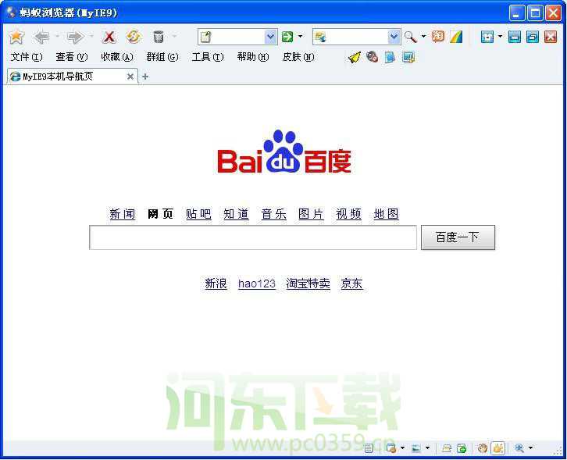Click the text page icon in status bar
567x460 pixels.
369,448
